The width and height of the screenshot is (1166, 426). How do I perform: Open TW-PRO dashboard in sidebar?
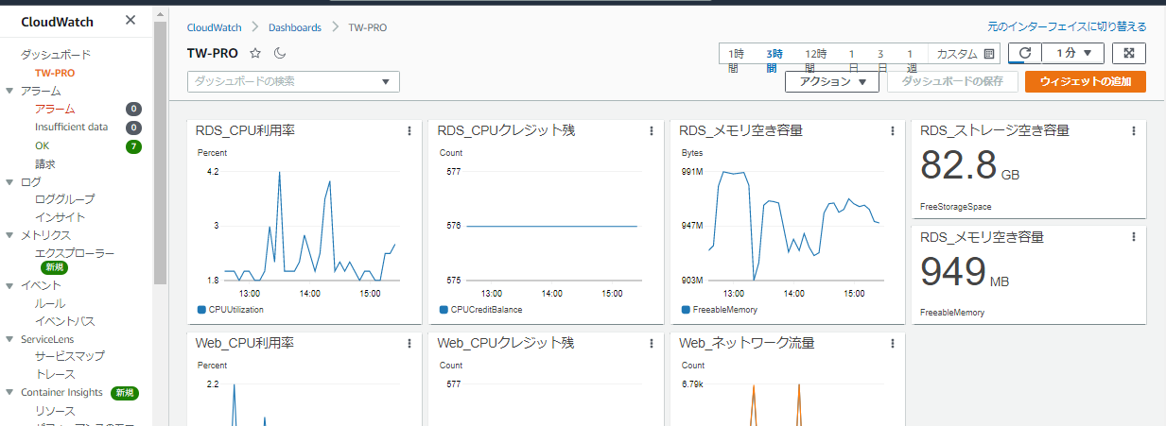55,73
